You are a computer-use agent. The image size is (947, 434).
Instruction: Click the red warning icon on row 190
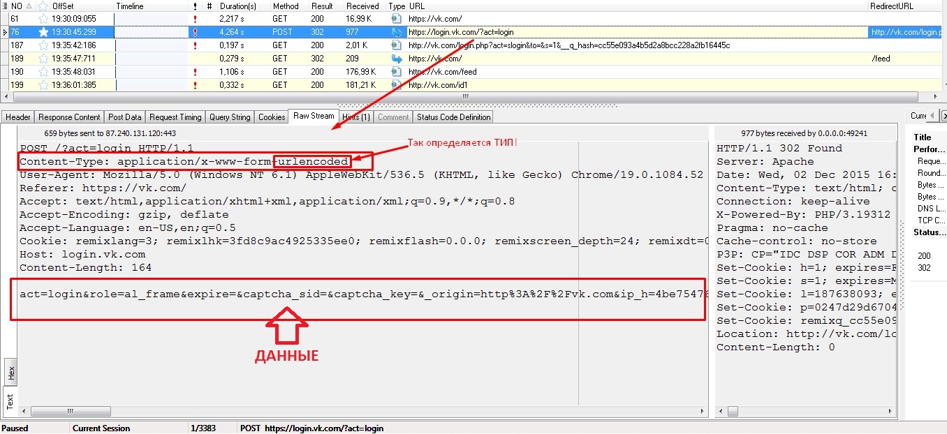click(195, 72)
